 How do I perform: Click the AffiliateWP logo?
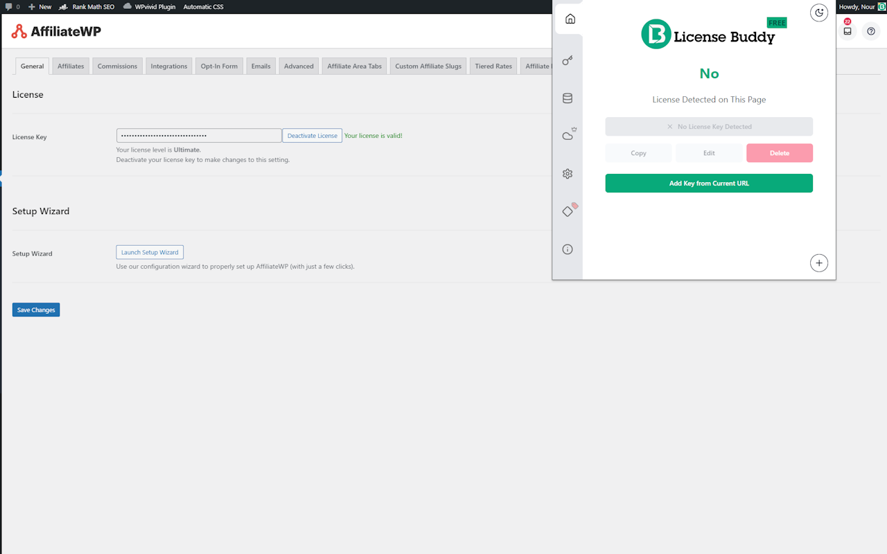coord(57,32)
